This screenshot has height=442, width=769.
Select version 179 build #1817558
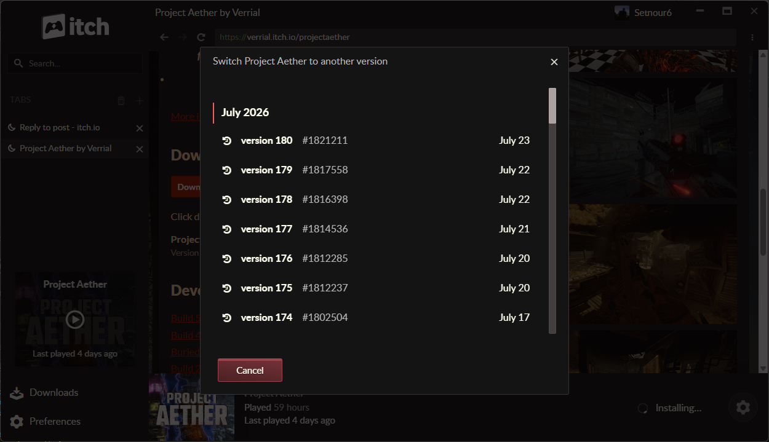point(375,170)
